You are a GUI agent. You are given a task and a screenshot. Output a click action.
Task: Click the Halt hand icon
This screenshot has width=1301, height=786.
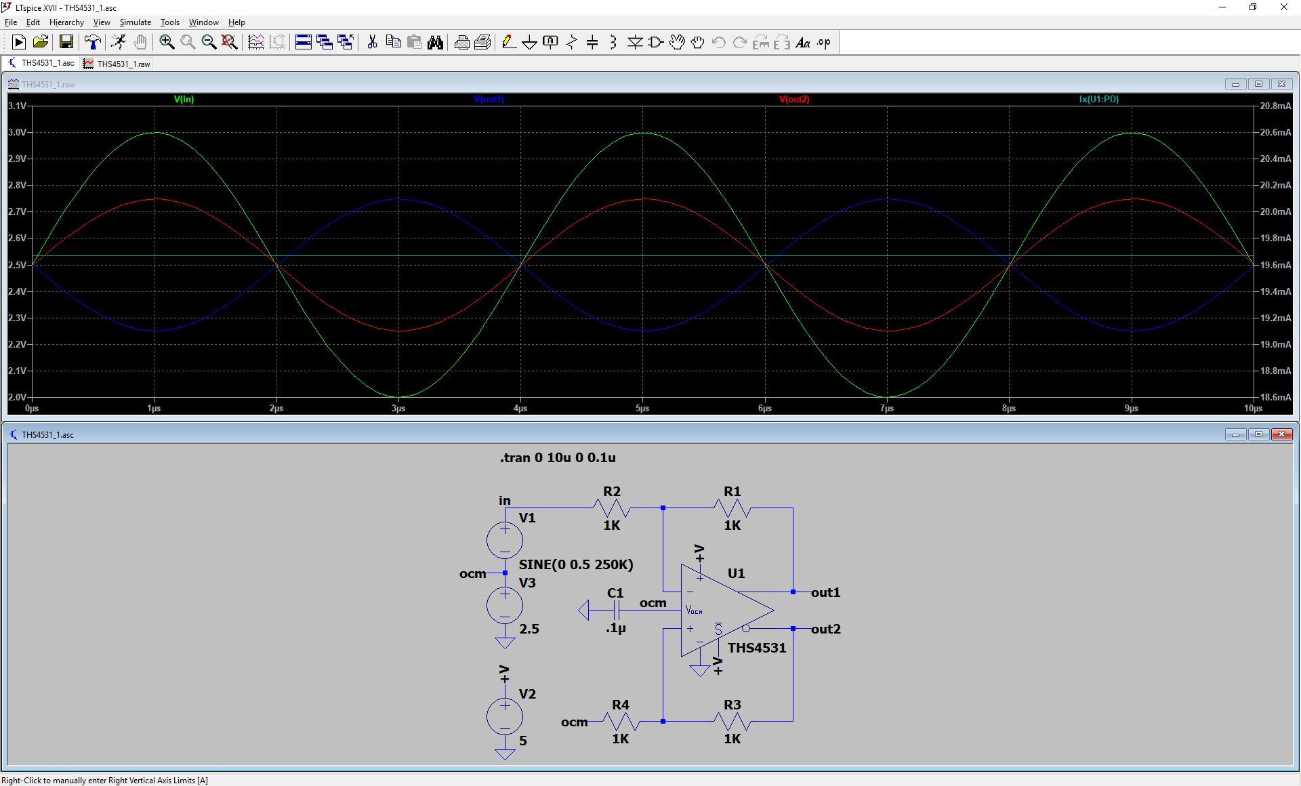[x=140, y=43]
